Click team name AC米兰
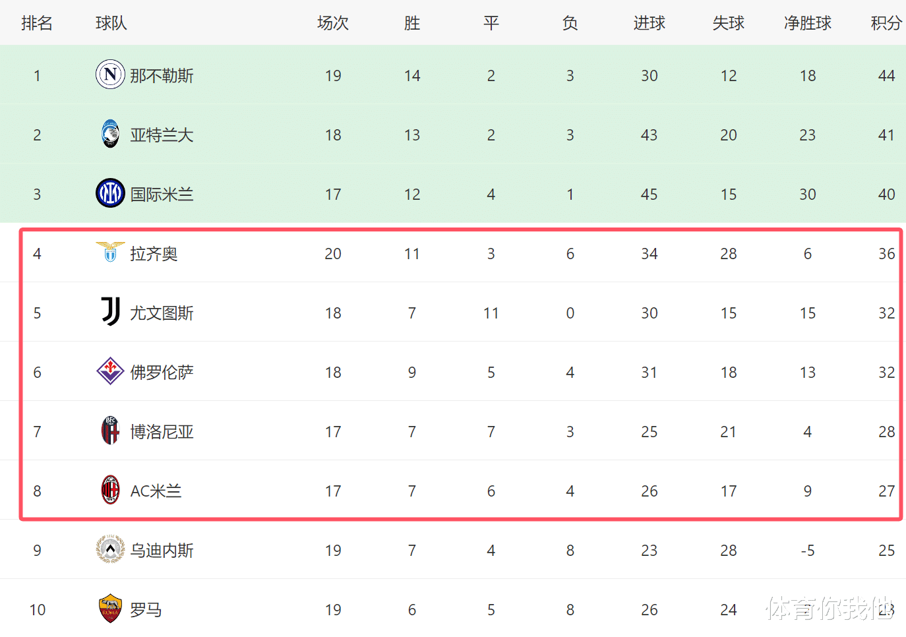The width and height of the screenshot is (906, 637). (156, 491)
